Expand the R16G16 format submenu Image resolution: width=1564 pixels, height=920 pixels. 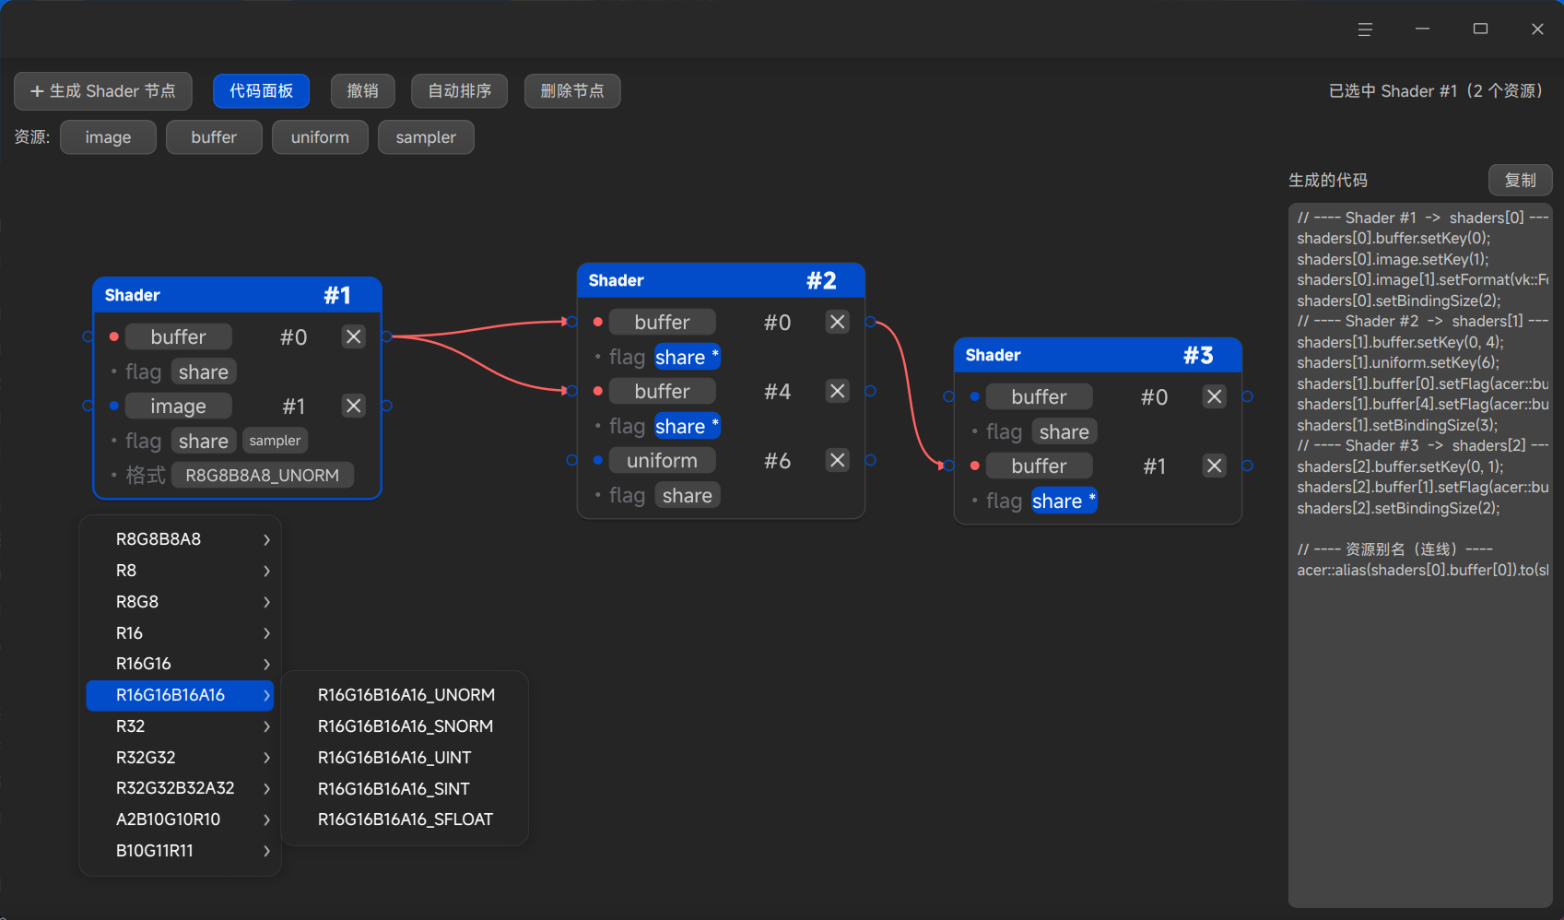[181, 664]
